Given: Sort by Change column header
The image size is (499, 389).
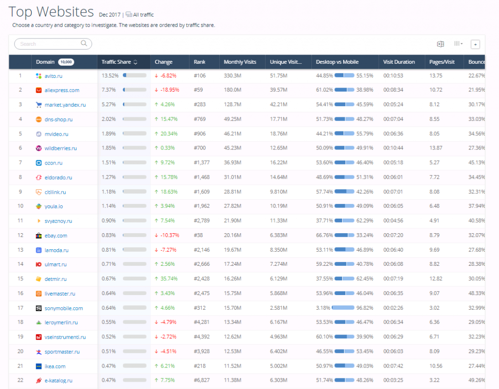Looking at the screenshot, I should coord(164,62).
